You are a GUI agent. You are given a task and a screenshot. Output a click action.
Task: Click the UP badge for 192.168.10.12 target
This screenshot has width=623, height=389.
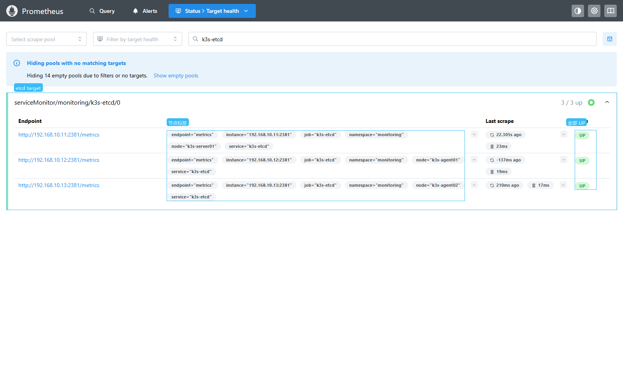coord(582,161)
